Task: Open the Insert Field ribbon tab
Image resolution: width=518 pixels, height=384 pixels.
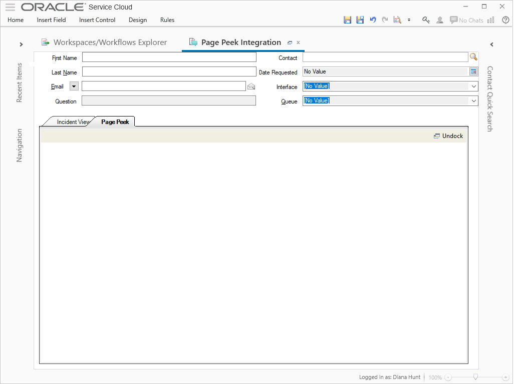Action: click(x=51, y=20)
